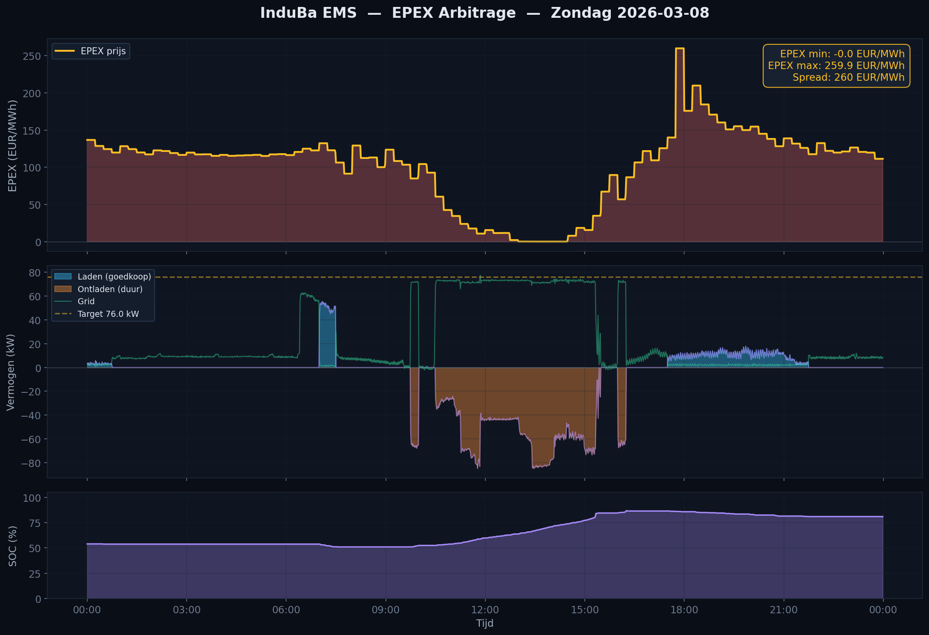This screenshot has height=635, width=929.
Task: Click the SOC (%) y-axis label
Action: coord(13,546)
